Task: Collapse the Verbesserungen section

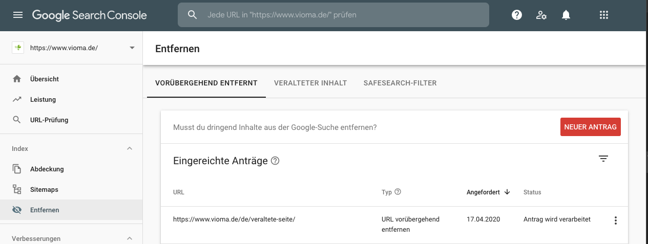Action: click(130, 238)
